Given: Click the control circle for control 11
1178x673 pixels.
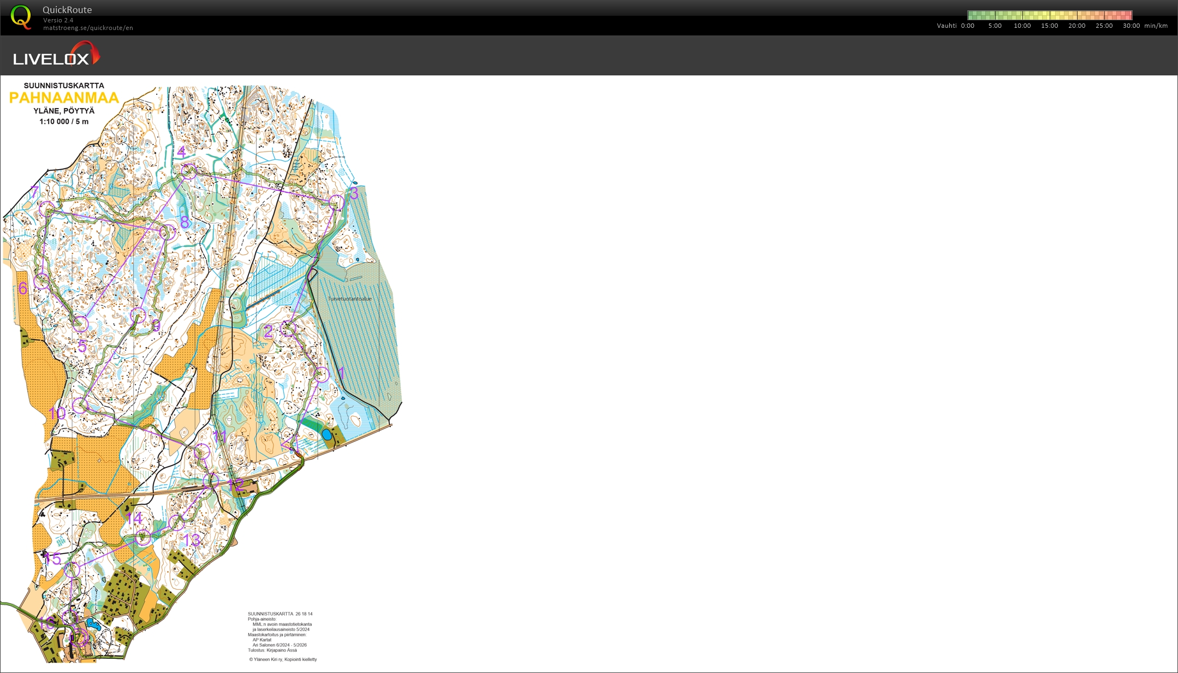Looking at the screenshot, I should [x=202, y=452].
